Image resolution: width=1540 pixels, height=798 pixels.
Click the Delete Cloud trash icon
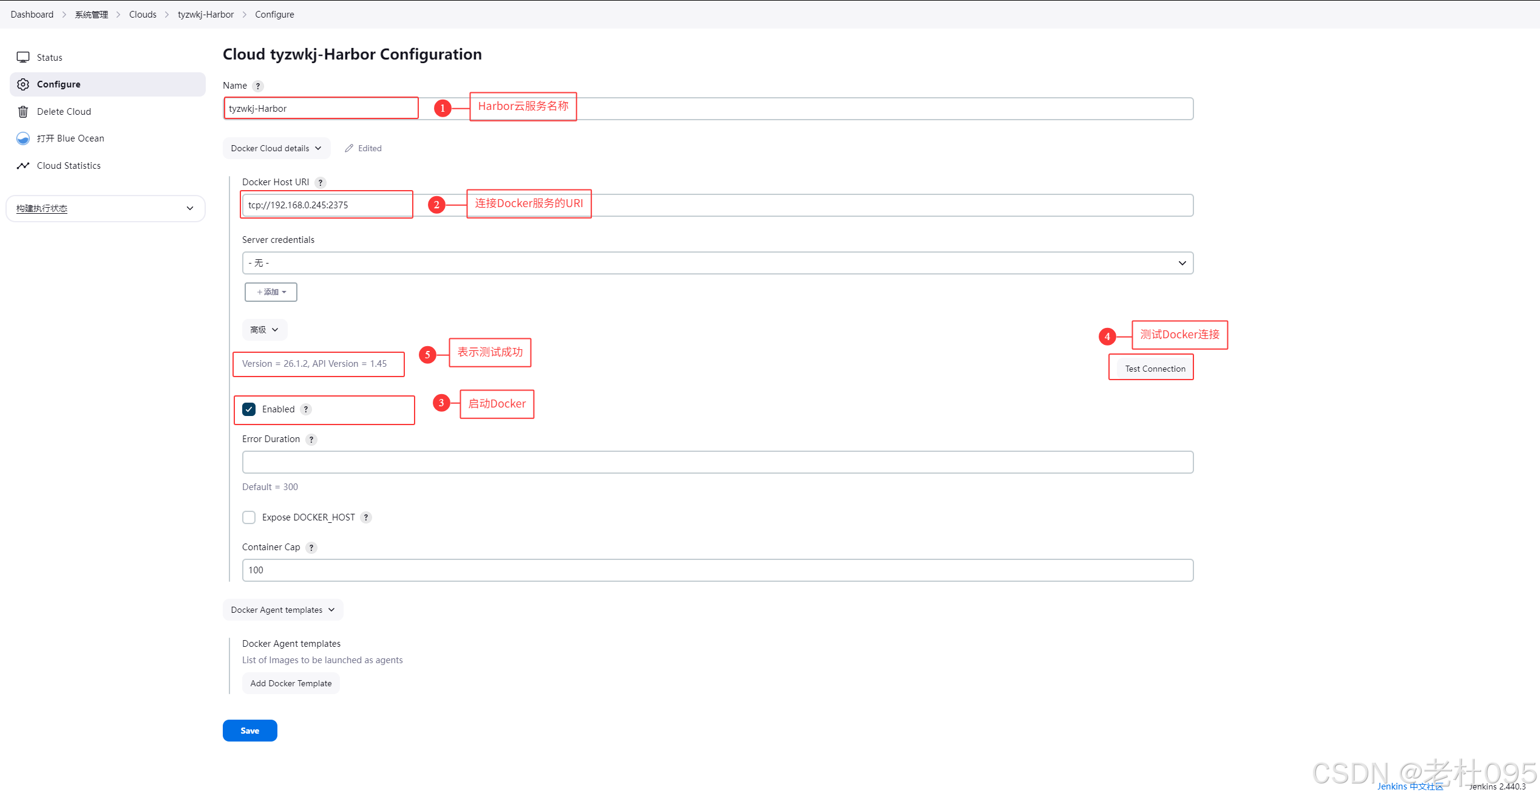23,112
